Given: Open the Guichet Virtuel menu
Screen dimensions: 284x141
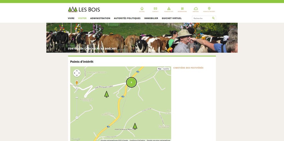Looking at the screenshot, I should click(x=172, y=18).
